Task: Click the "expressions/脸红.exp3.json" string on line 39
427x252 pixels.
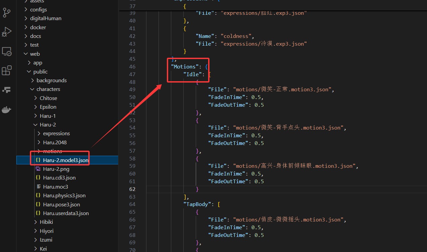Action: (264, 13)
